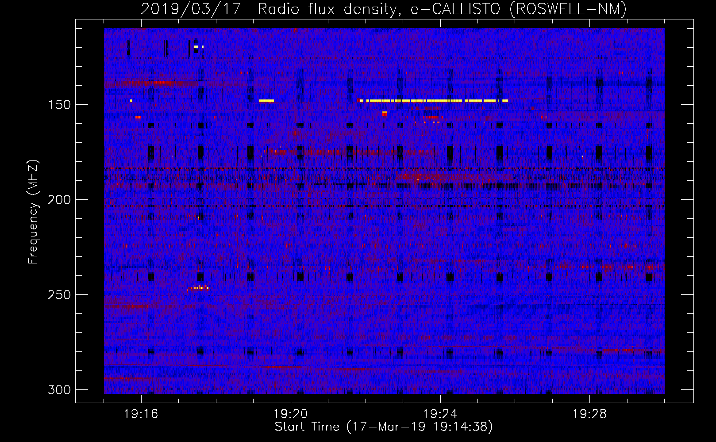Click the 19:28 time tick label
The height and width of the screenshot is (442, 716).
pos(590,414)
